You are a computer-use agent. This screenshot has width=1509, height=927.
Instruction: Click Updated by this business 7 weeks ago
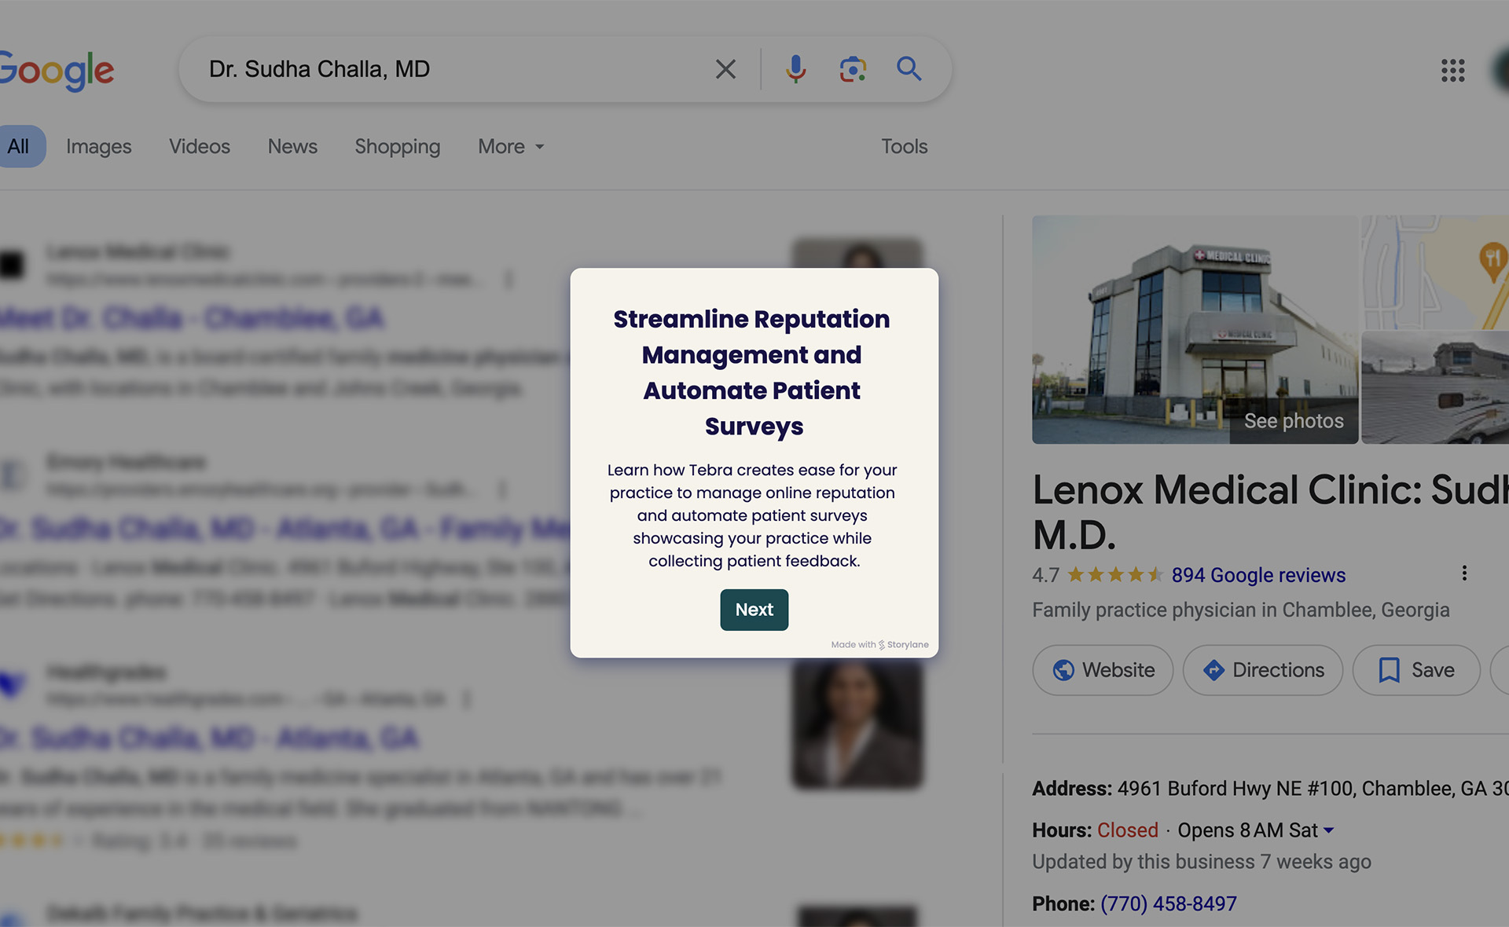pos(1202,862)
